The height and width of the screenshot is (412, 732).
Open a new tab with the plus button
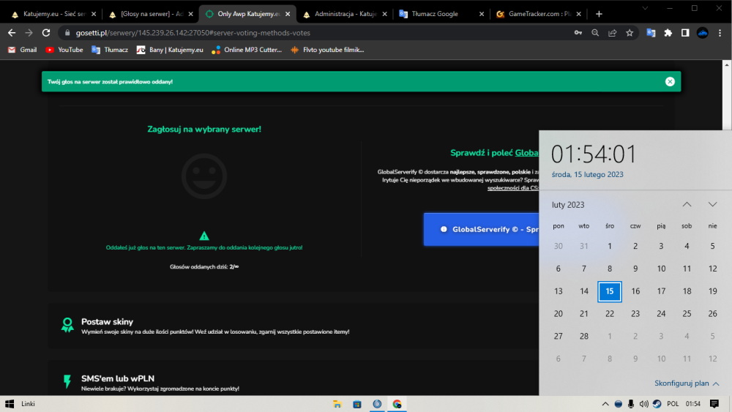coord(599,14)
